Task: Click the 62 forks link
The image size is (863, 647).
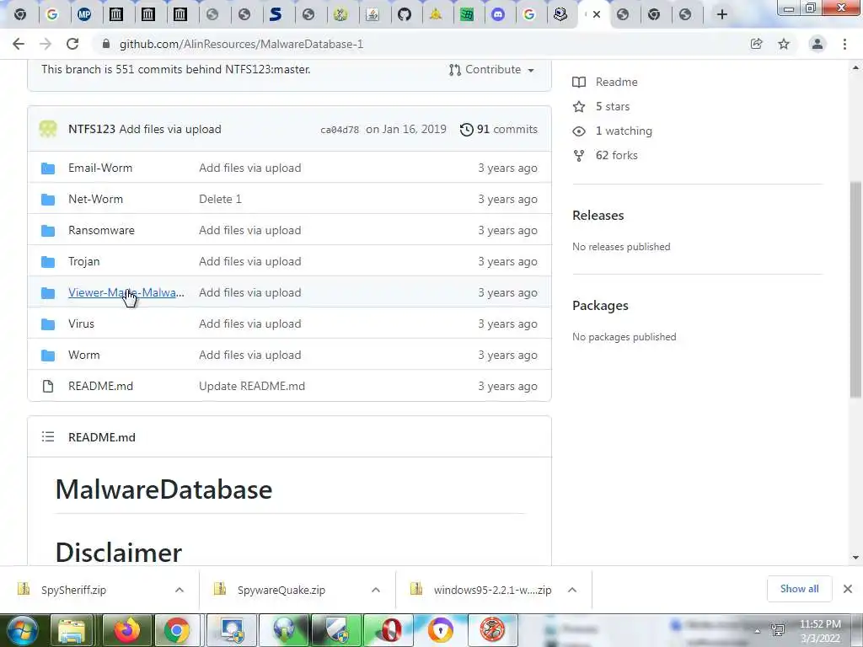Action: coord(616,155)
